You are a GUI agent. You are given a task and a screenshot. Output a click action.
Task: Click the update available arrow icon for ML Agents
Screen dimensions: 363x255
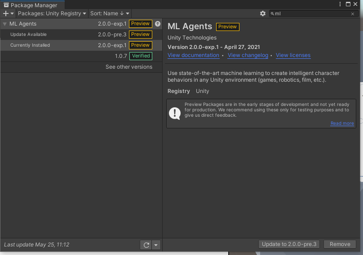[x=158, y=24]
